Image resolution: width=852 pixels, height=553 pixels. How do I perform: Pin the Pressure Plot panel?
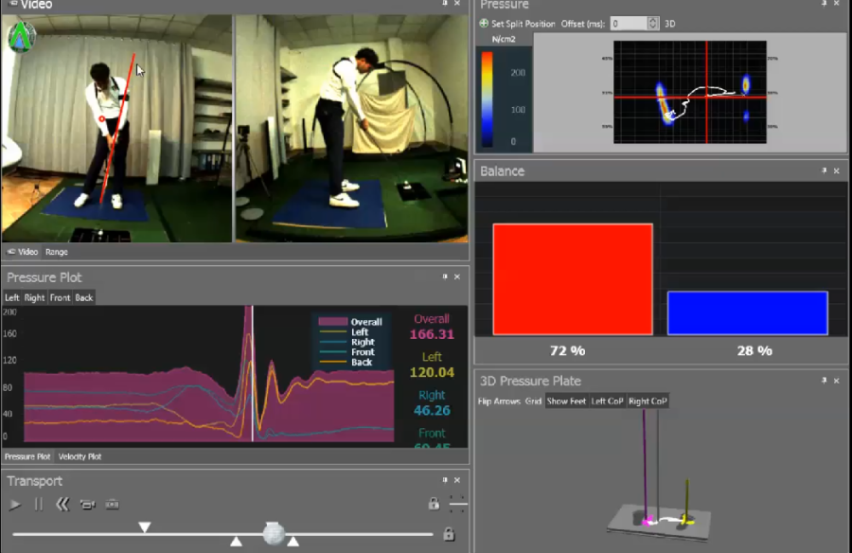(445, 277)
